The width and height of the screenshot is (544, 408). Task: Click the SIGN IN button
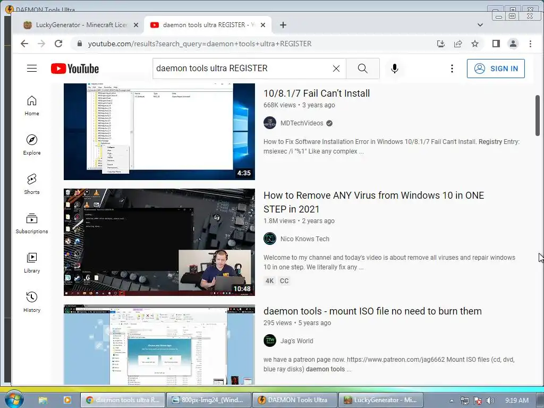[496, 69]
